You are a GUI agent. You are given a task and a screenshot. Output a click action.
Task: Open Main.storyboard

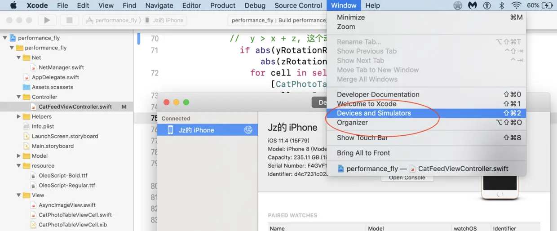[x=53, y=146]
